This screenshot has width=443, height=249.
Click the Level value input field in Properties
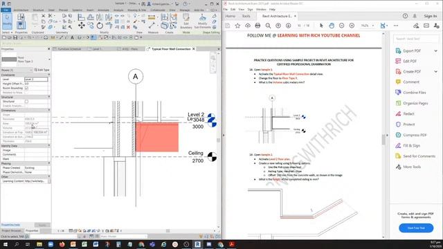(x=36, y=80)
